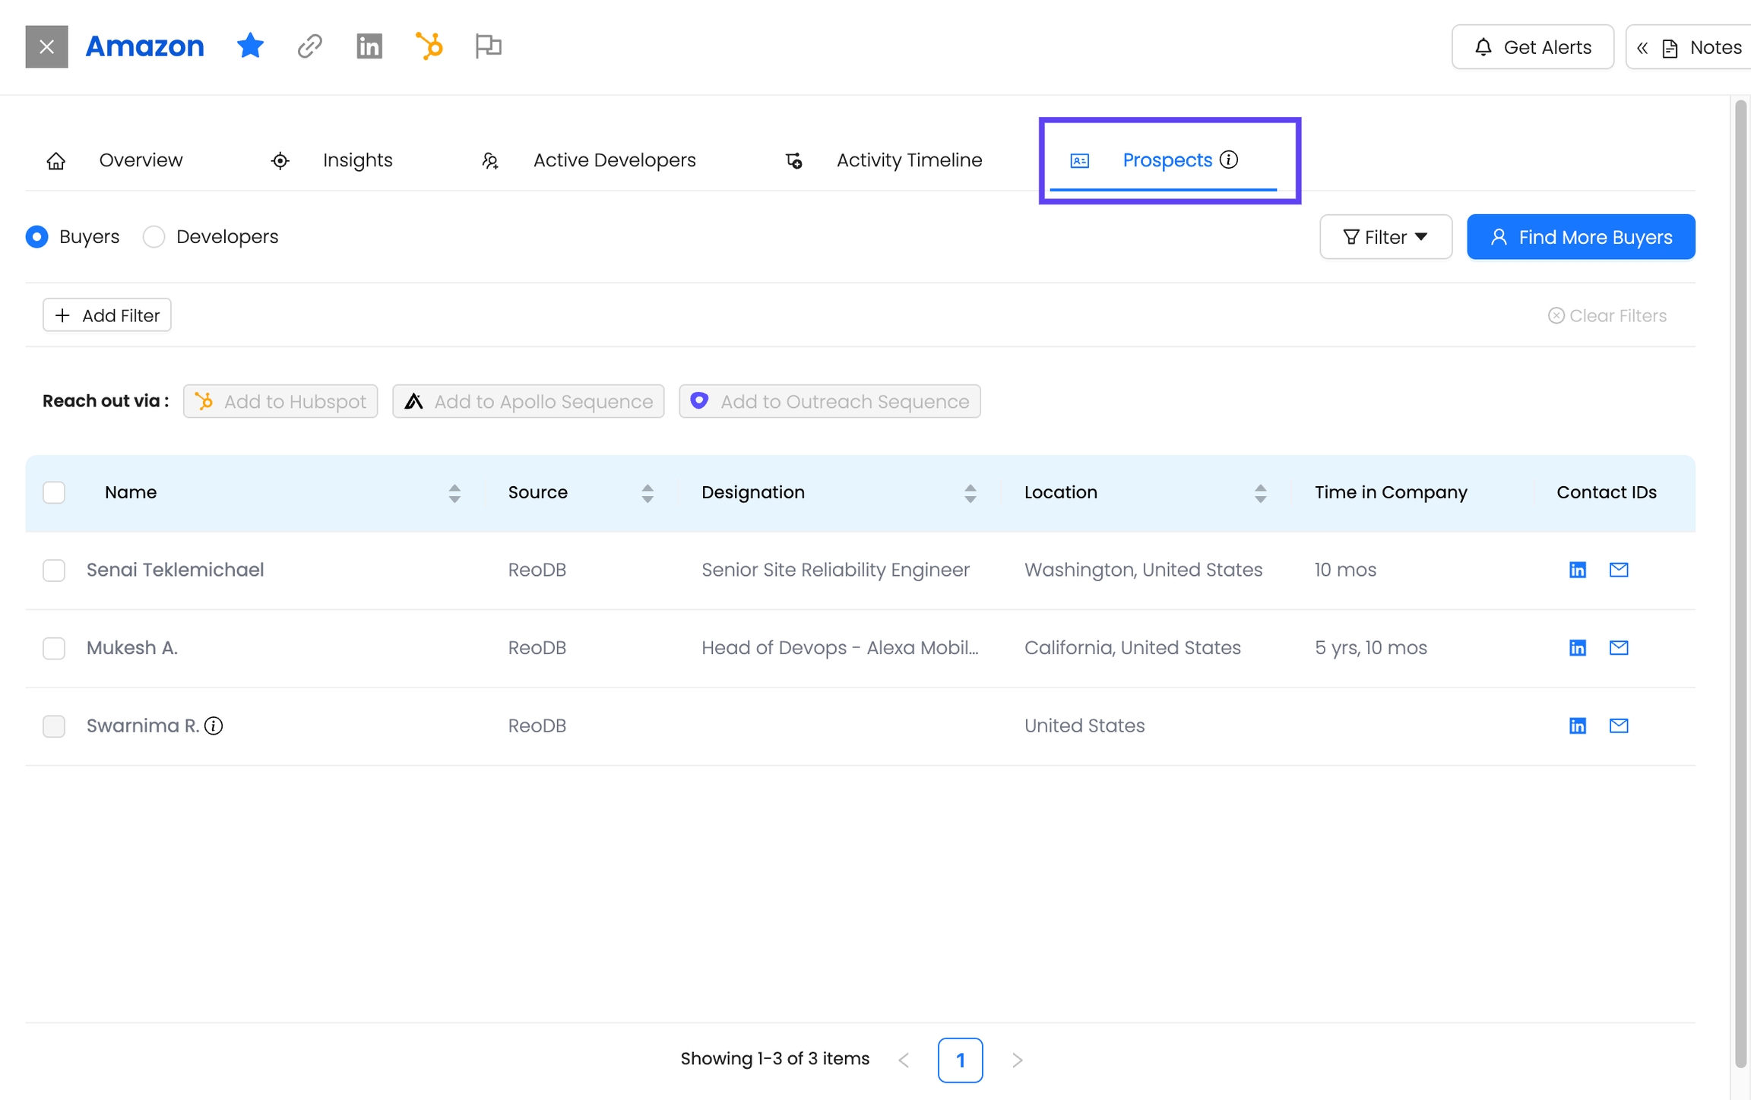
Task: Click the copy link chain icon
Action: (309, 46)
